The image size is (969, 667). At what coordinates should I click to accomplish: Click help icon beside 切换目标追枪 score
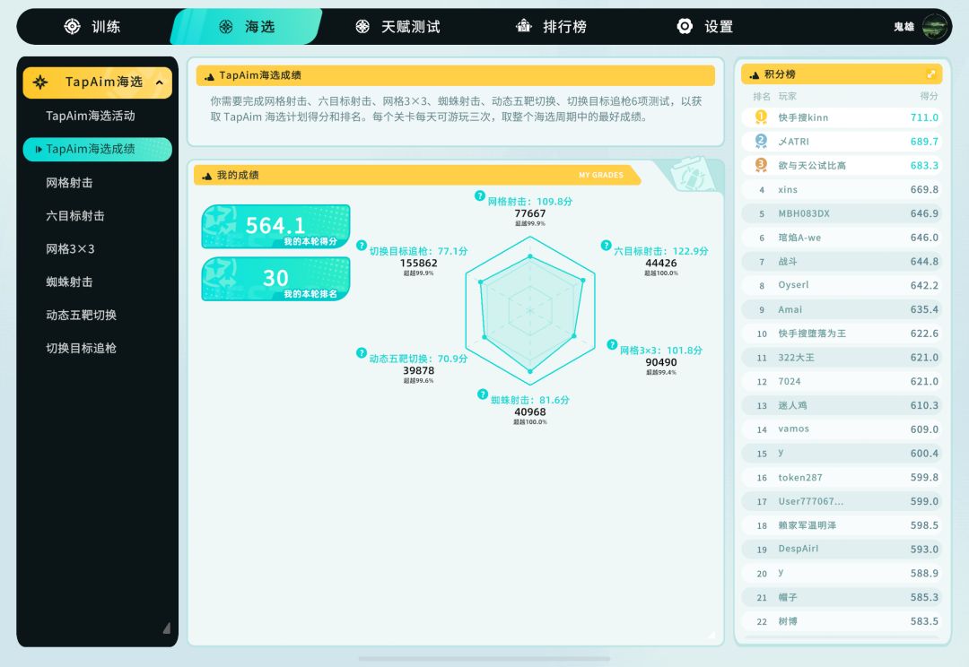pyautogui.click(x=362, y=245)
